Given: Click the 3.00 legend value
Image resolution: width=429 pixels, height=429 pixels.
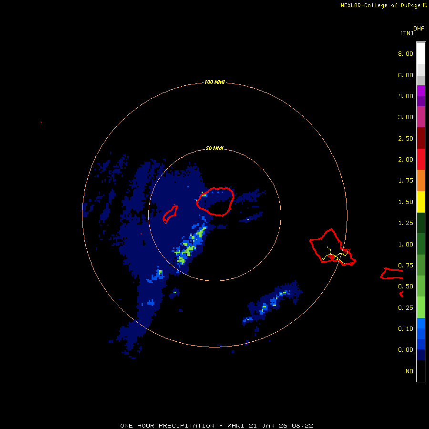Looking at the screenshot, I should click(x=406, y=117).
